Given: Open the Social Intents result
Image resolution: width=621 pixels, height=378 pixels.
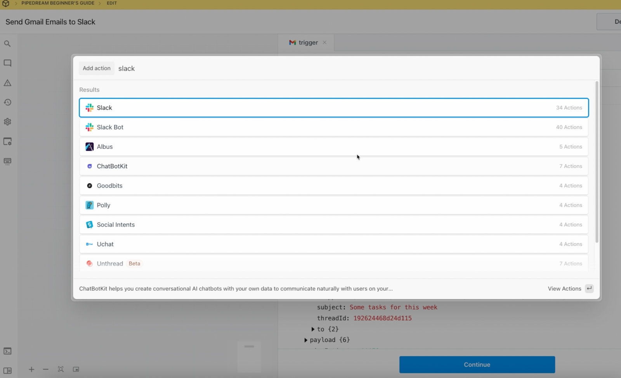Looking at the screenshot, I should pyautogui.click(x=334, y=225).
